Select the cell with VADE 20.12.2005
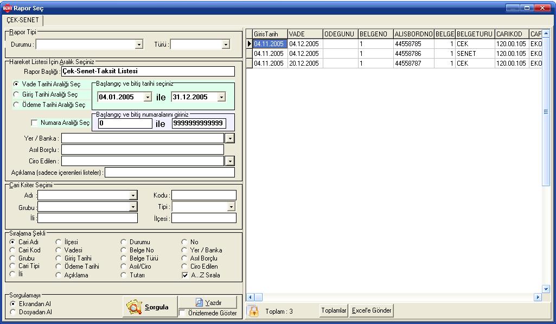Screen dimensions: 556x324 (305, 63)
